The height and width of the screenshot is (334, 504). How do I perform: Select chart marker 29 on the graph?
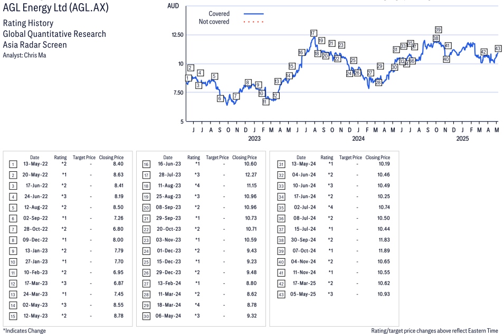[380, 66]
